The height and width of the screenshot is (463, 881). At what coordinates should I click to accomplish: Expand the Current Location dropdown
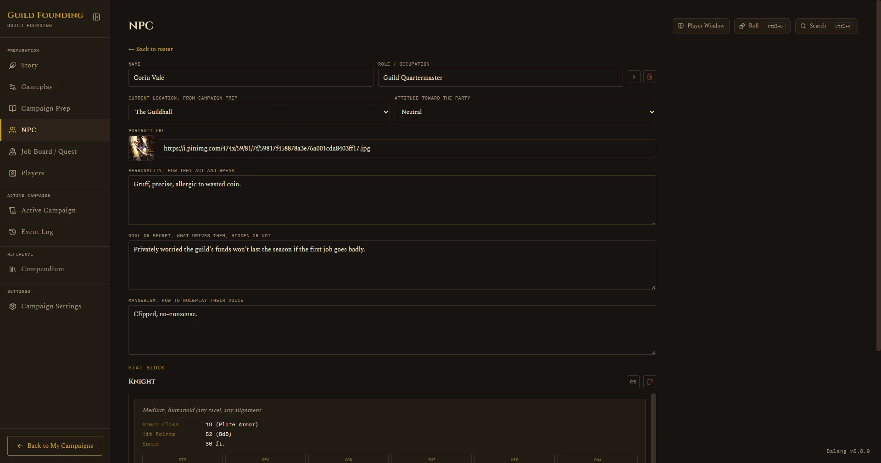pos(259,112)
